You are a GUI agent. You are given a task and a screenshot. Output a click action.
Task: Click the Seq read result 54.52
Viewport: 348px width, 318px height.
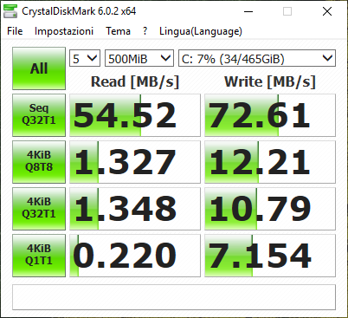(135, 115)
